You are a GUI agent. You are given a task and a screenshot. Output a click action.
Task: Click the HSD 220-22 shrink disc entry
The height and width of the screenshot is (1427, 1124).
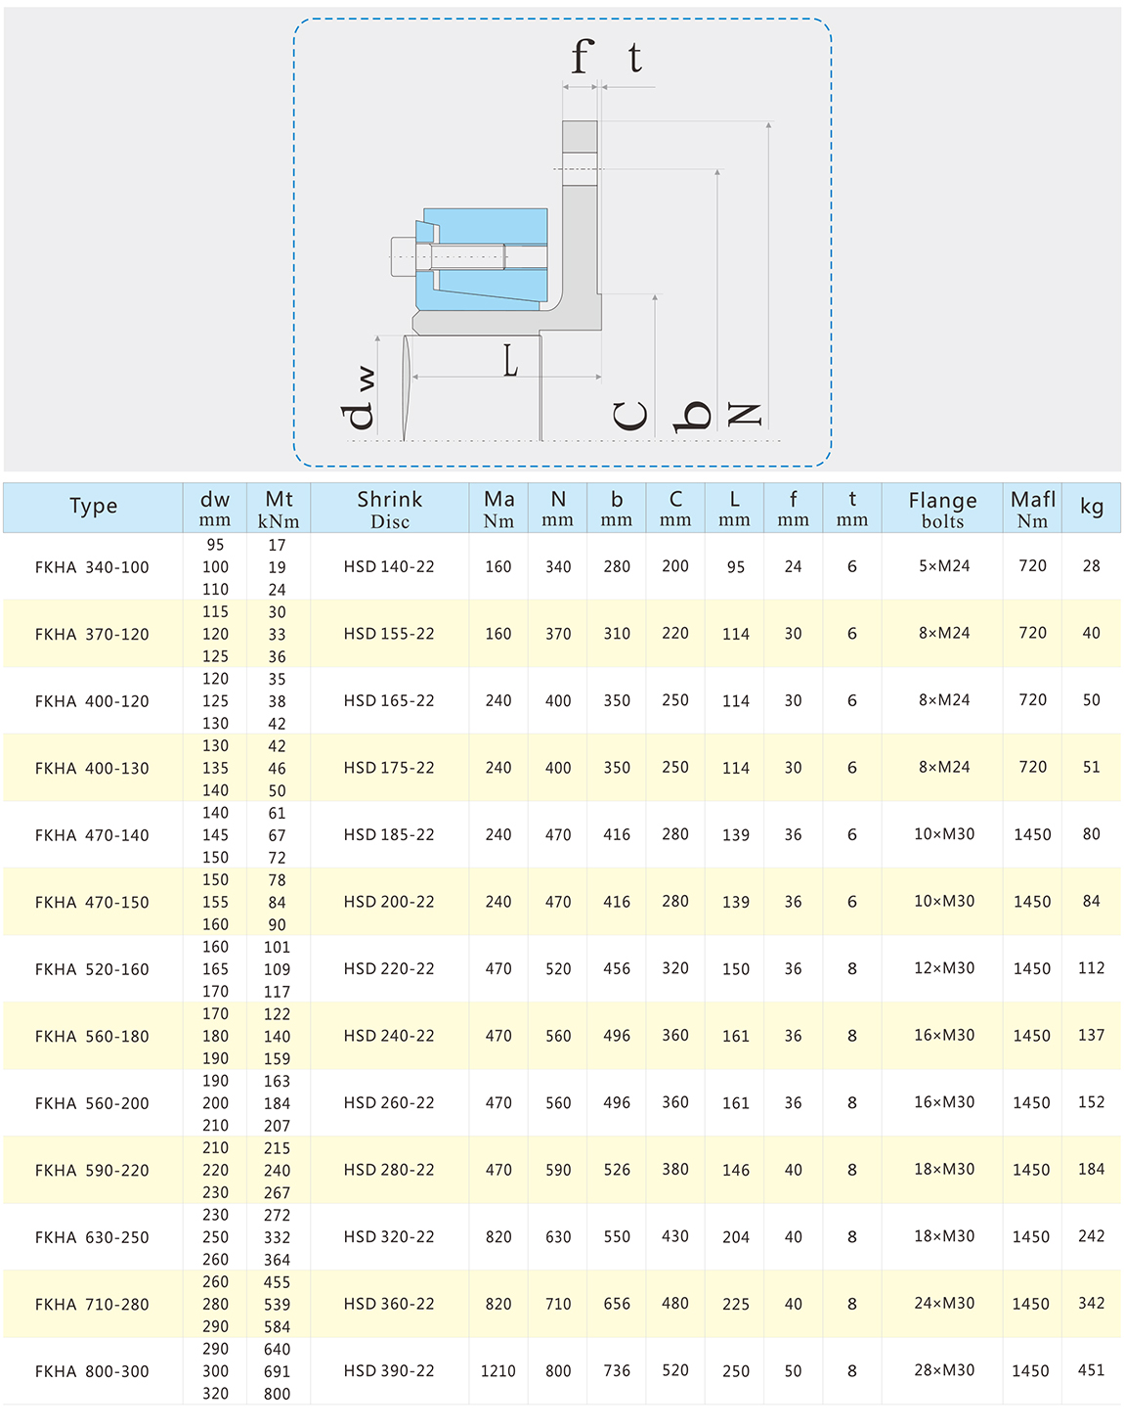389,969
